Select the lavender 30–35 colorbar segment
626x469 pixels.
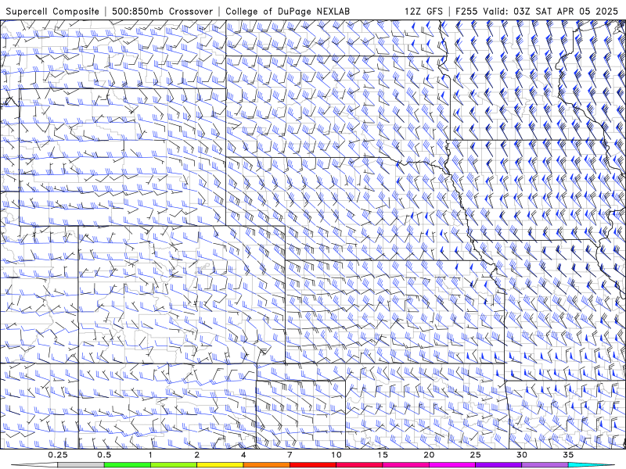[545, 465]
